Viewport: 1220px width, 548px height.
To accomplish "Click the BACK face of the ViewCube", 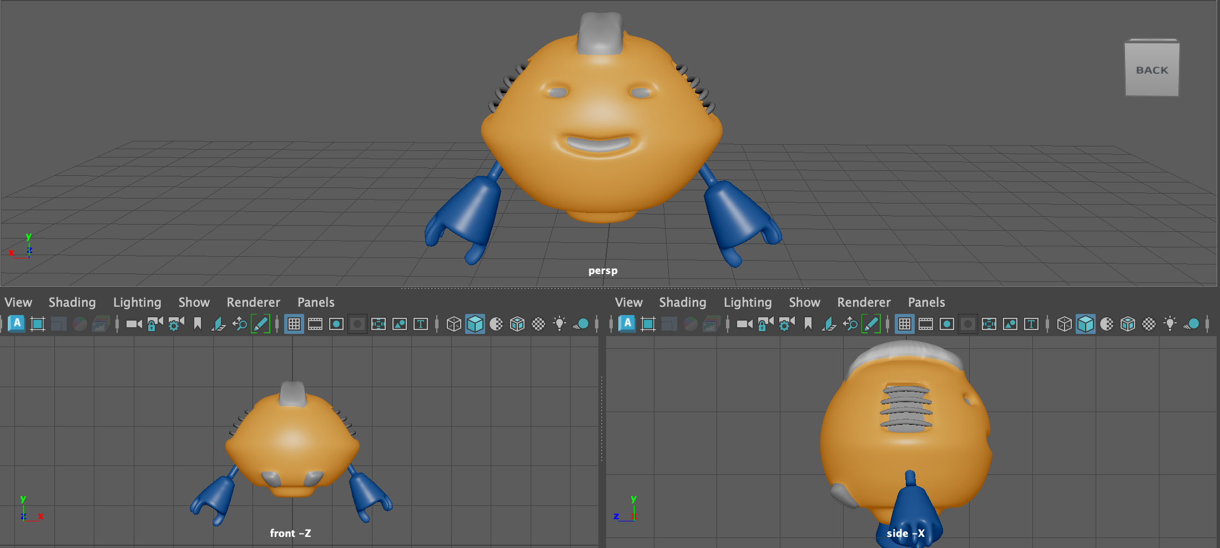I will pyautogui.click(x=1152, y=69).
